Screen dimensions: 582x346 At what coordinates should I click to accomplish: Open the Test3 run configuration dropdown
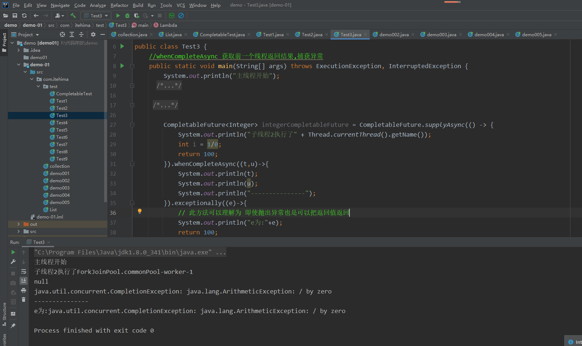point(96,16)
